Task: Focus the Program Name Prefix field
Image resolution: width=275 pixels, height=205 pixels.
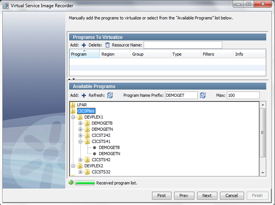Action: [x=181, y=95]
